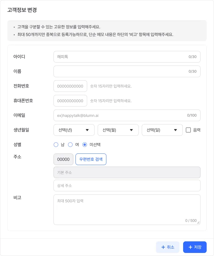
Task: Tick the 음력 checkbox
Action: click(x=188, y=130)
